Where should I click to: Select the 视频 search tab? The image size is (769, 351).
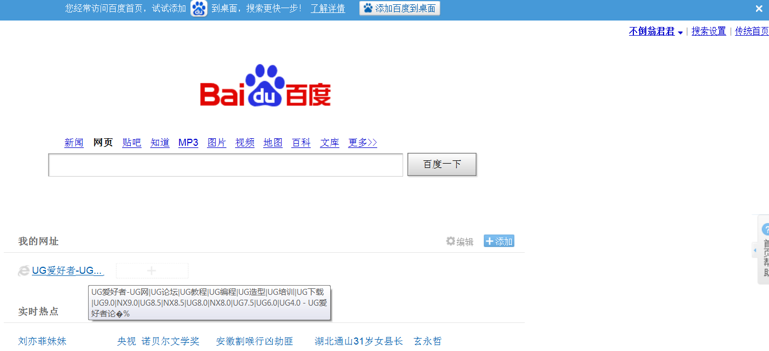pos(245,143)
